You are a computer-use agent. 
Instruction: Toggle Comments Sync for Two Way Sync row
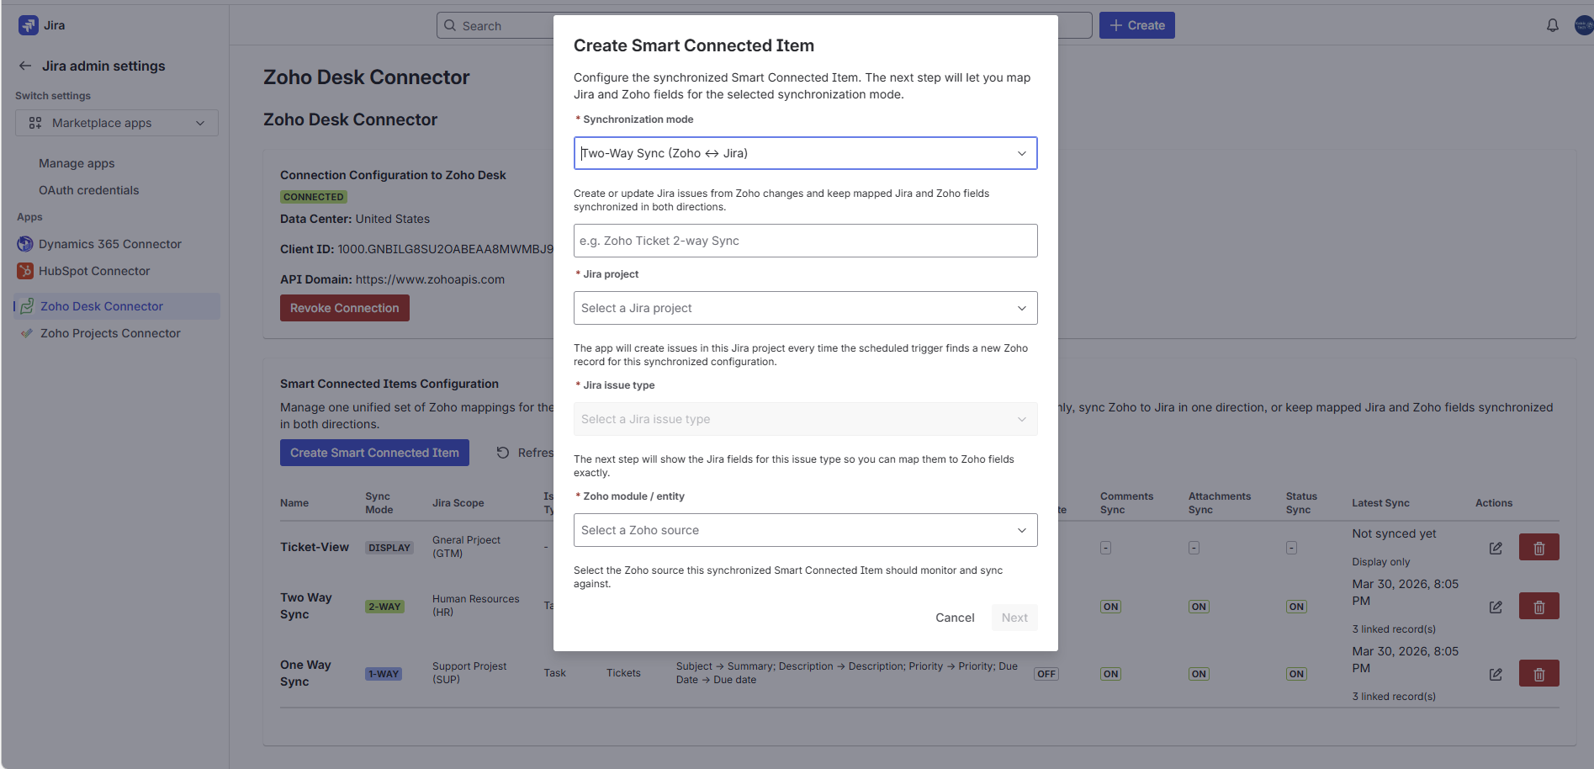(x=1109, y=606)
